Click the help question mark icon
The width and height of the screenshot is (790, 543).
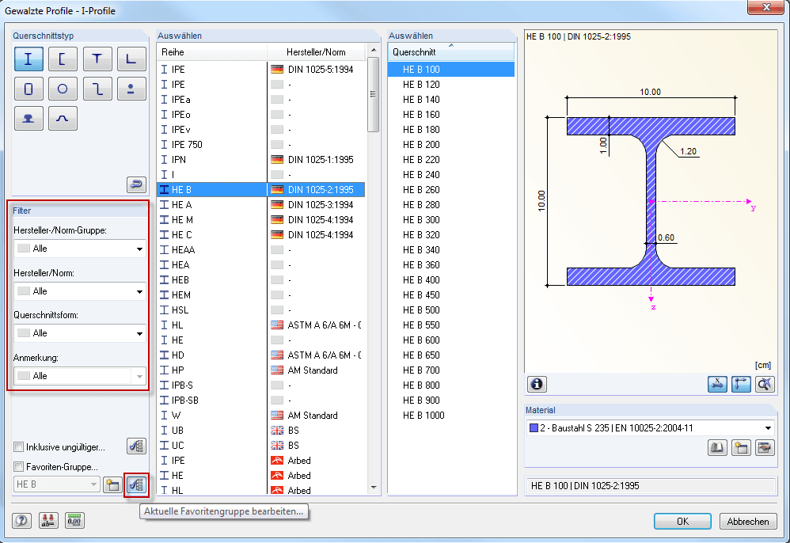tap(21, 520)
